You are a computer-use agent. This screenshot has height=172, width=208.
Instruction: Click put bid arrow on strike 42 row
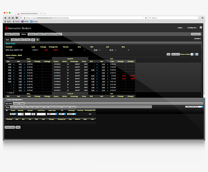[97, 91]
